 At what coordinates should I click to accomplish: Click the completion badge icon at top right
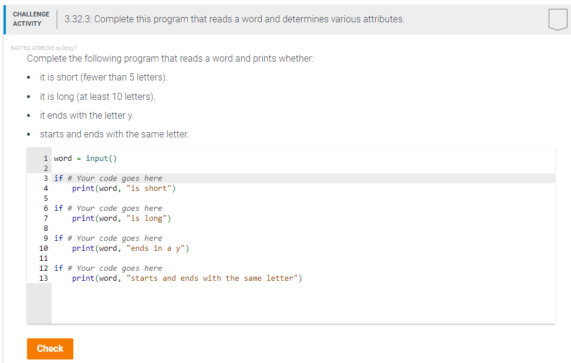click(x=557, y=19)
